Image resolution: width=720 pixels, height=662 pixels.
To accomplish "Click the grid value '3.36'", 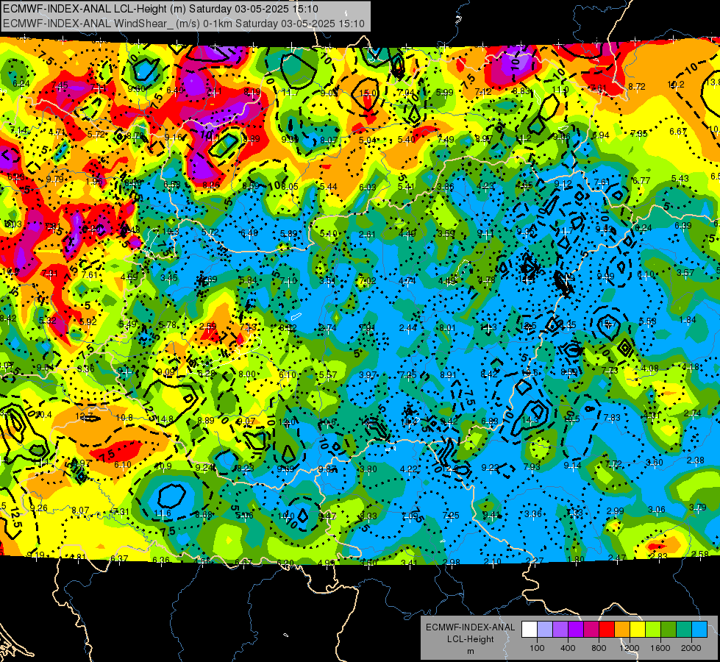I will (x=532, y=513).
